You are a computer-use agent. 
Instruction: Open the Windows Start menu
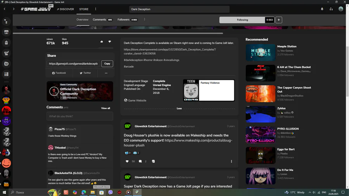click(x=4, y=193)
